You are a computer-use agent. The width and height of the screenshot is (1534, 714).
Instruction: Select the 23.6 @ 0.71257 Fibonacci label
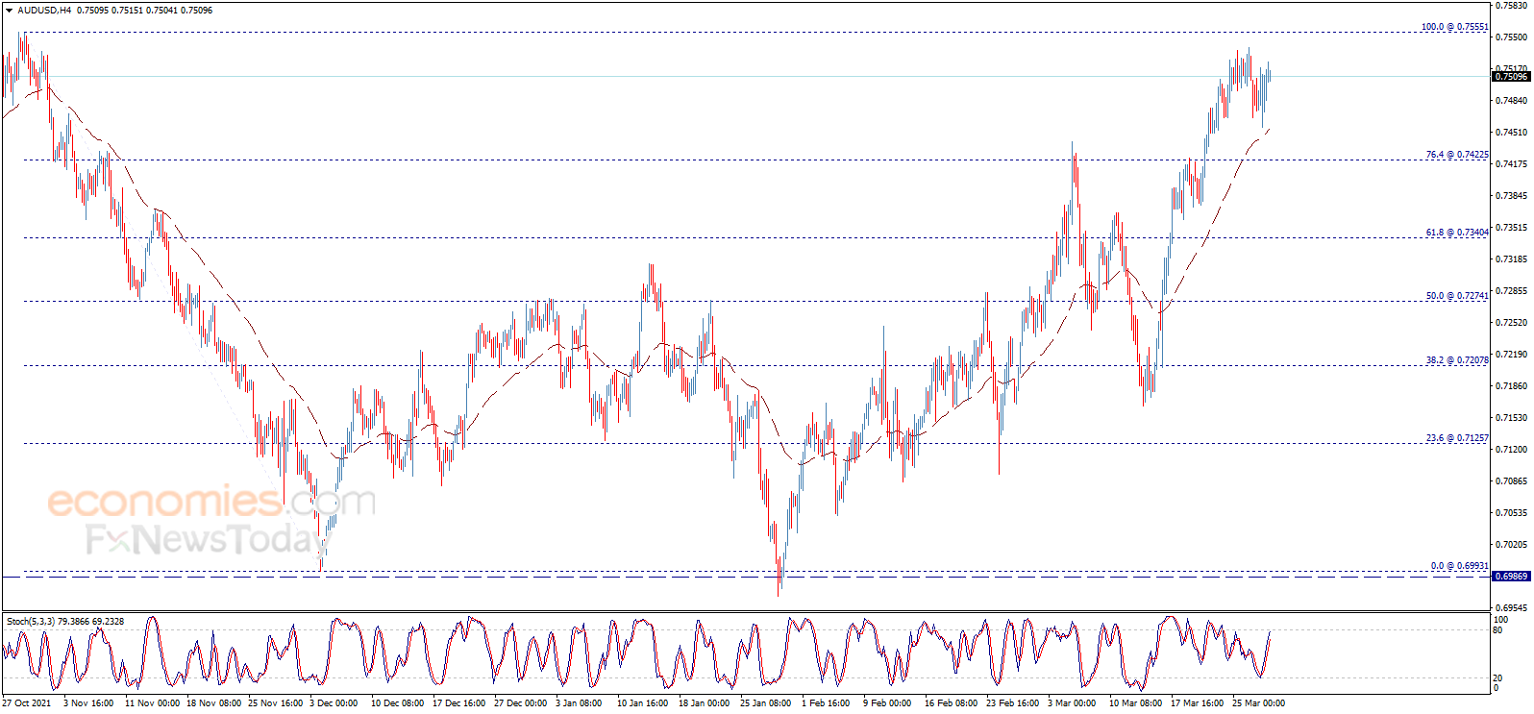(x=1456, y=438)
